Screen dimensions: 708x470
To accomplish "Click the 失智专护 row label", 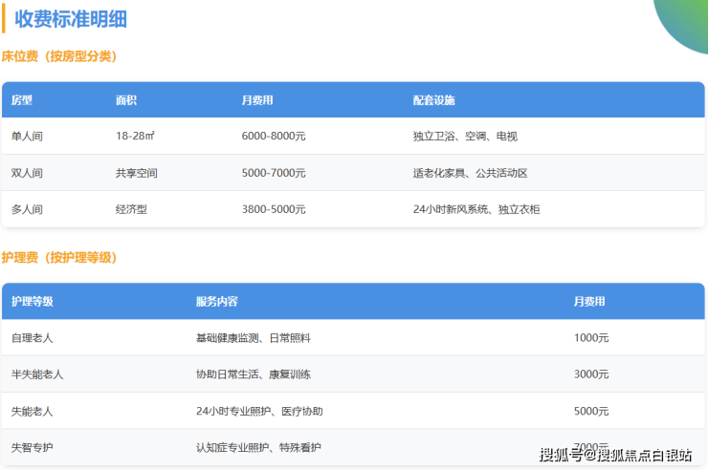I will [33, 447].
